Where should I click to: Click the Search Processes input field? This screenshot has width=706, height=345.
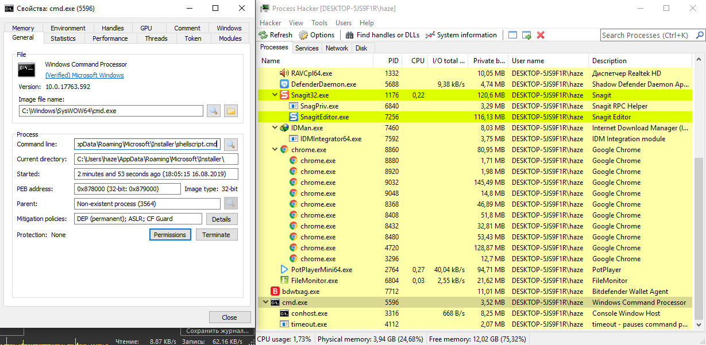pos(649,35)
